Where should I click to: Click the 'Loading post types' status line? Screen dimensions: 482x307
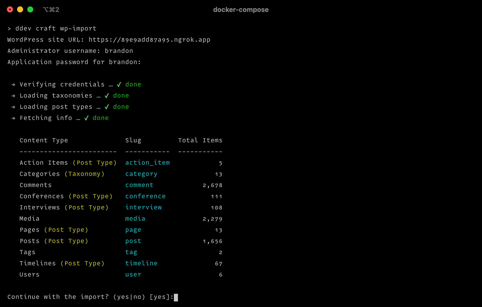click(70, 107)
